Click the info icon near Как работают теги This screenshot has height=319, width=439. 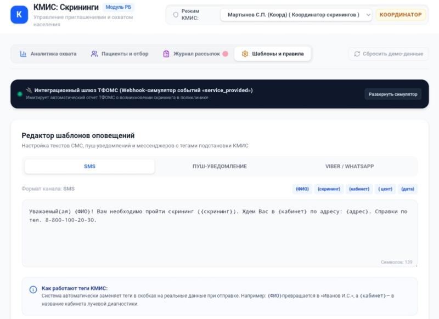33,289
